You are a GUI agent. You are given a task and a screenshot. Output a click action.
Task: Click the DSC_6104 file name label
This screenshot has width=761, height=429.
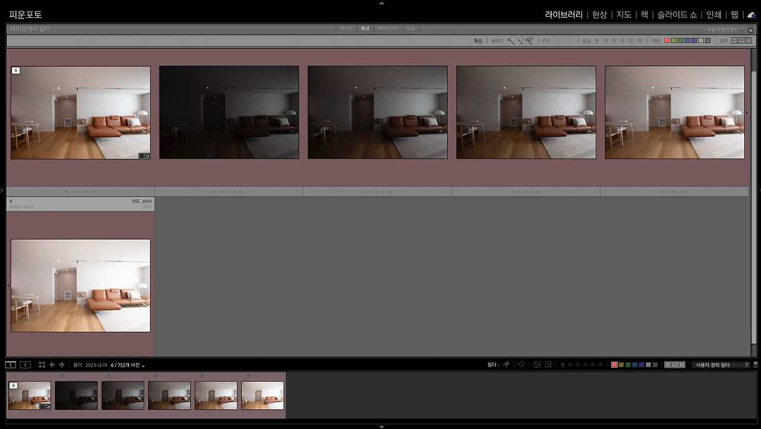[141, 201]
